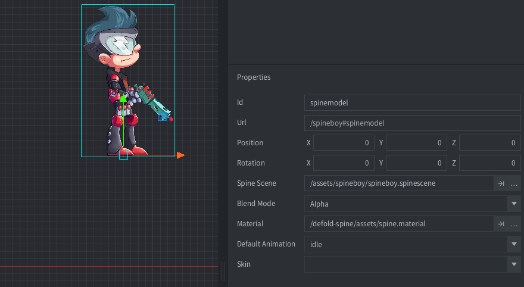This screenshot has width=524, height=287.
Task: Click the idle default animation field
Action: tap(406, 244)
